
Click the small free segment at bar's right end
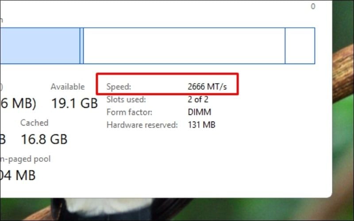(300, 46)
